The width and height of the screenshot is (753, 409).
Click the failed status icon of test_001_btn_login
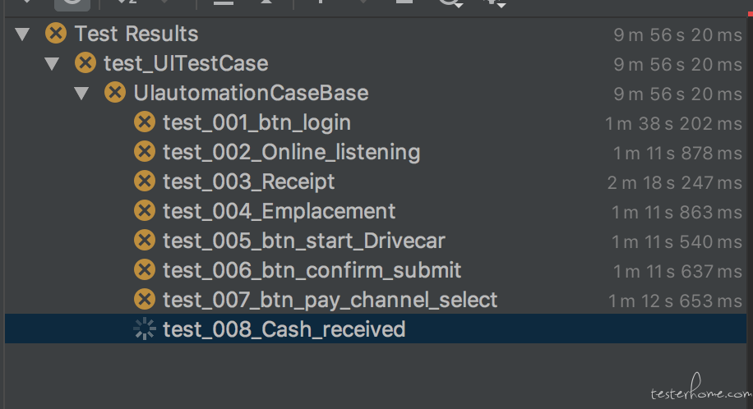[x=145, y=122]
